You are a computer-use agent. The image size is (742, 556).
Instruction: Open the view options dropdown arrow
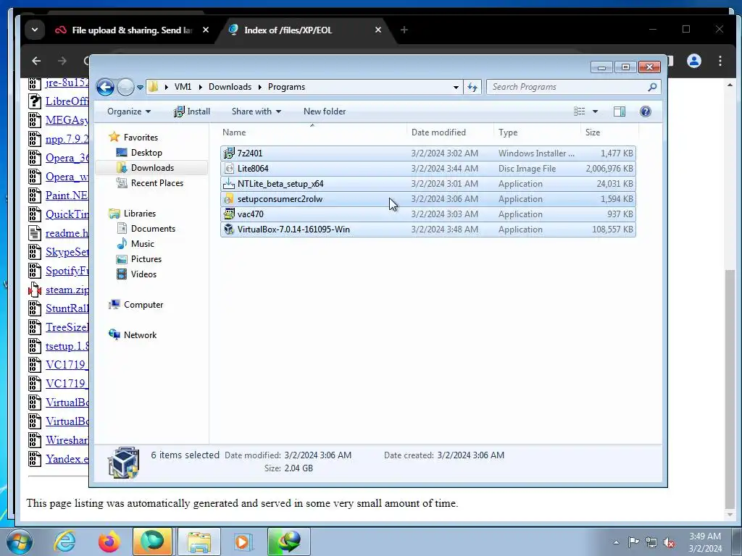[596, 111]
